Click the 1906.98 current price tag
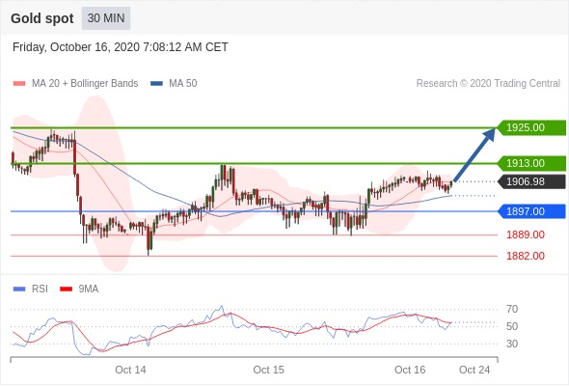Screen dimensions: 569x386 click(531, 181)
